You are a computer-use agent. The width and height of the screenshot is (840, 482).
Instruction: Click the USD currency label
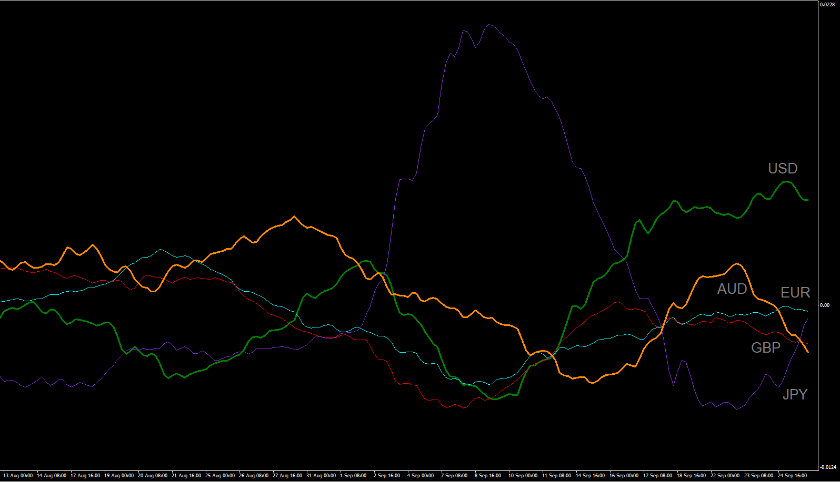(783, 169)
